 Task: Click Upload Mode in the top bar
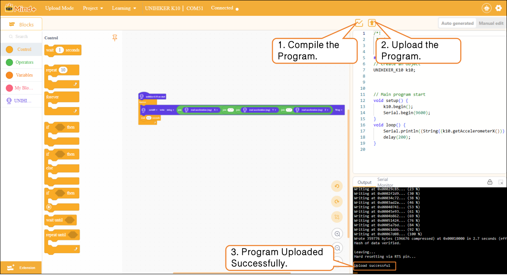tap(59, 8)
